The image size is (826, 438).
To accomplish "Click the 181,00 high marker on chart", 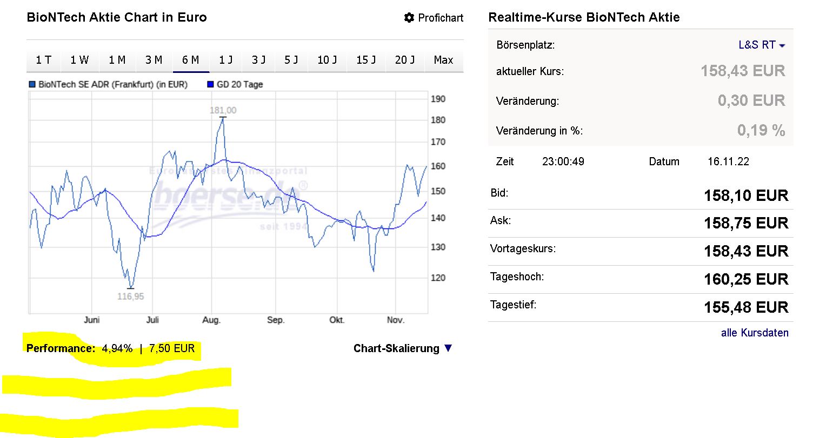I will 223,110.
